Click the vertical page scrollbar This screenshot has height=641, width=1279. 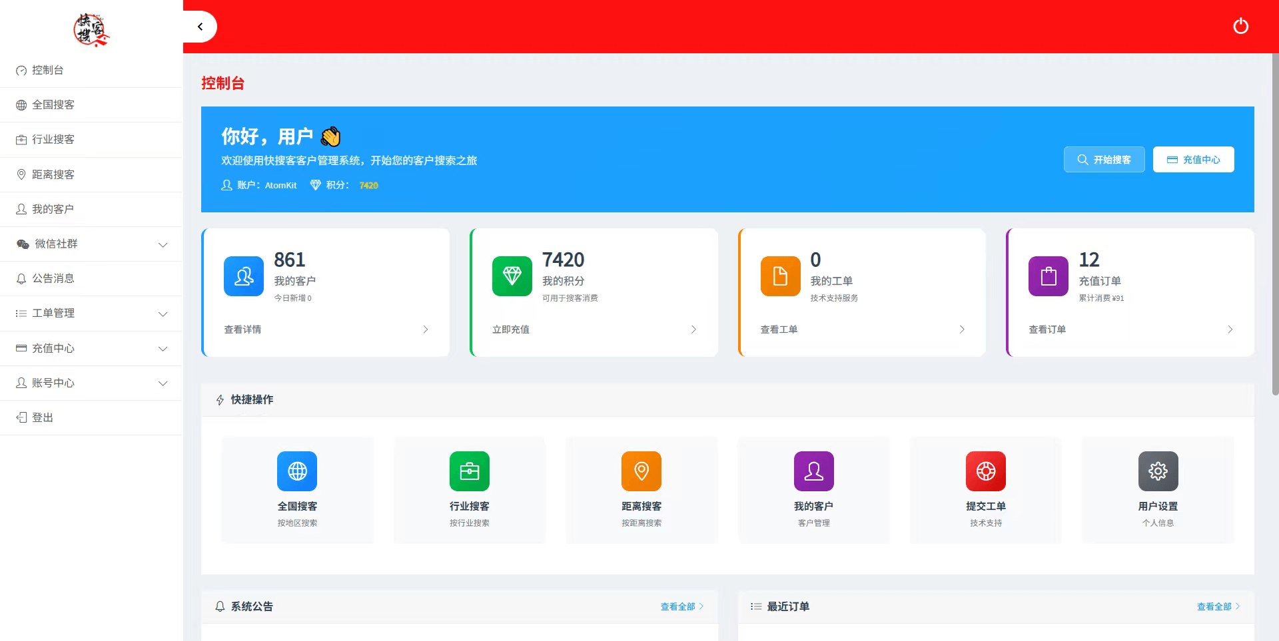tap(1275, 226)
